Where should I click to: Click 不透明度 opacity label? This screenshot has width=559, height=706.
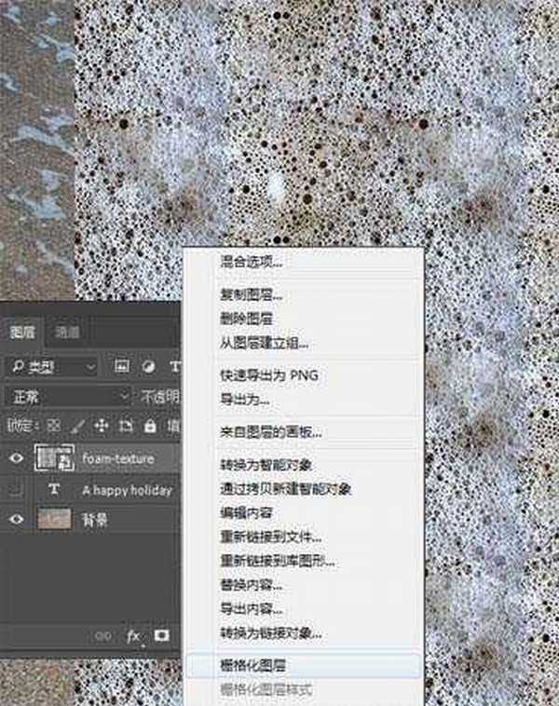tap(160, 397)
